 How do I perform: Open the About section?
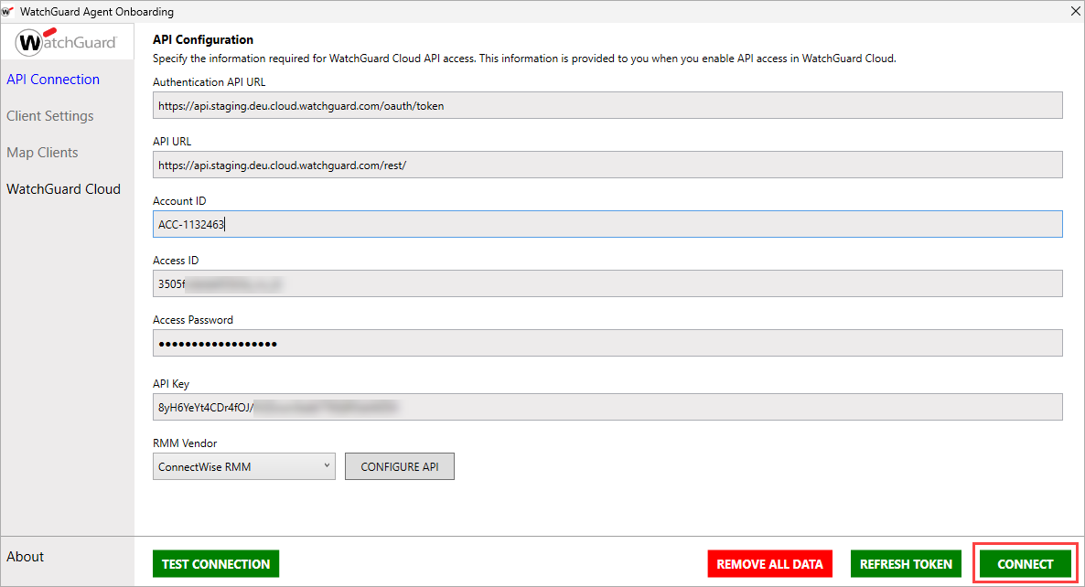(25, 557)
